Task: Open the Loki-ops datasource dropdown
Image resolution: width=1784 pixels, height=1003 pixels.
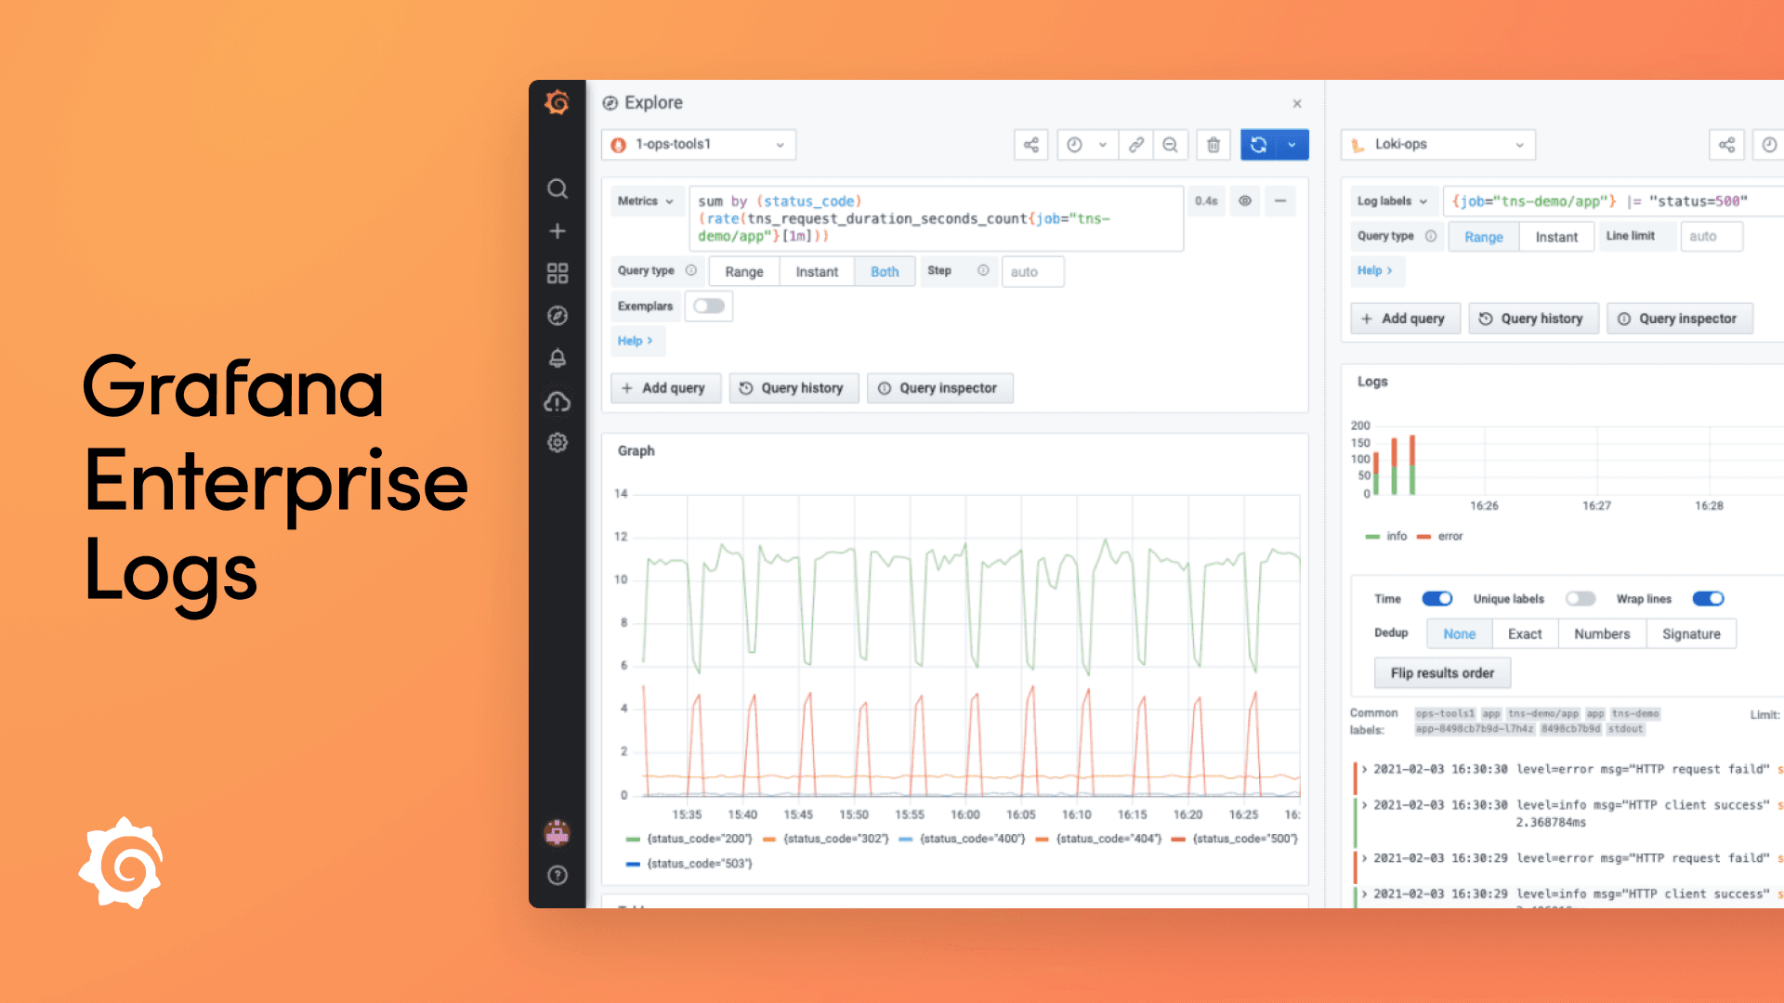Action: click(x=1436, y=144)
